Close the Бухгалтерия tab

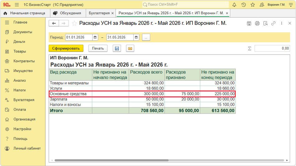(112, 13)
